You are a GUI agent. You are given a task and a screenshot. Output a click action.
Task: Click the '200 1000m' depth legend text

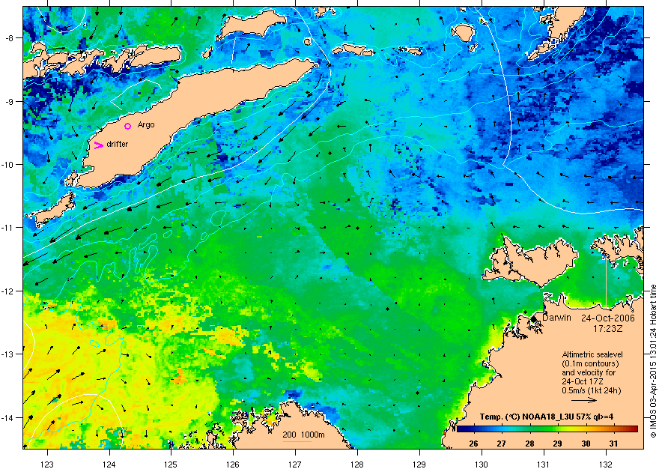point(303,435)
